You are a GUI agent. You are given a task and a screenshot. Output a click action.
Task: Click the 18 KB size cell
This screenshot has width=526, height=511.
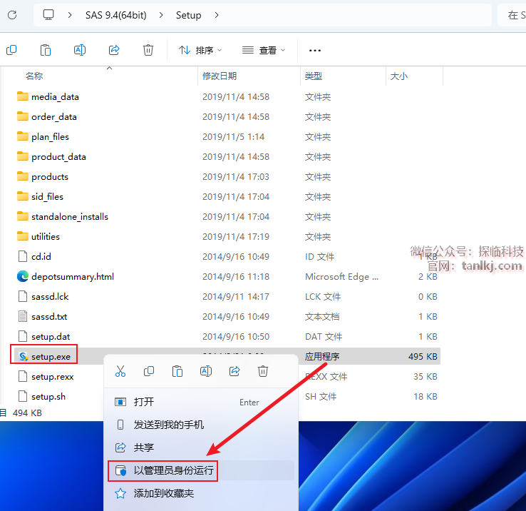(426, 396)
